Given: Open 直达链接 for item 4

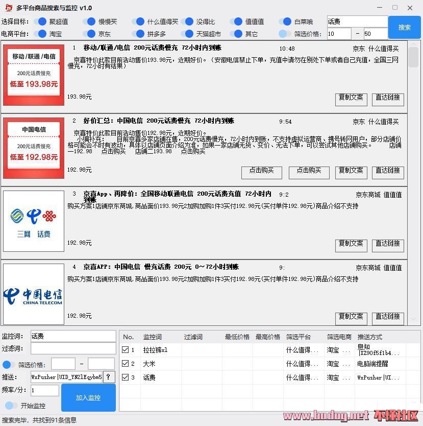Looking at the screenshot, I should pos(388,319).
